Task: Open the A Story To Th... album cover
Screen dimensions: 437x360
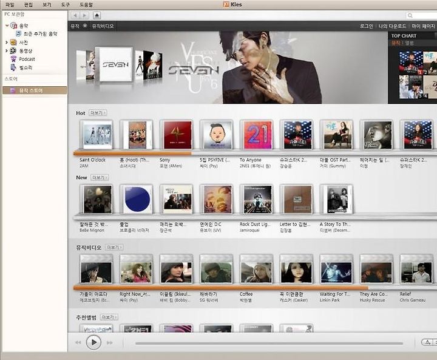Action: point(337,200)
